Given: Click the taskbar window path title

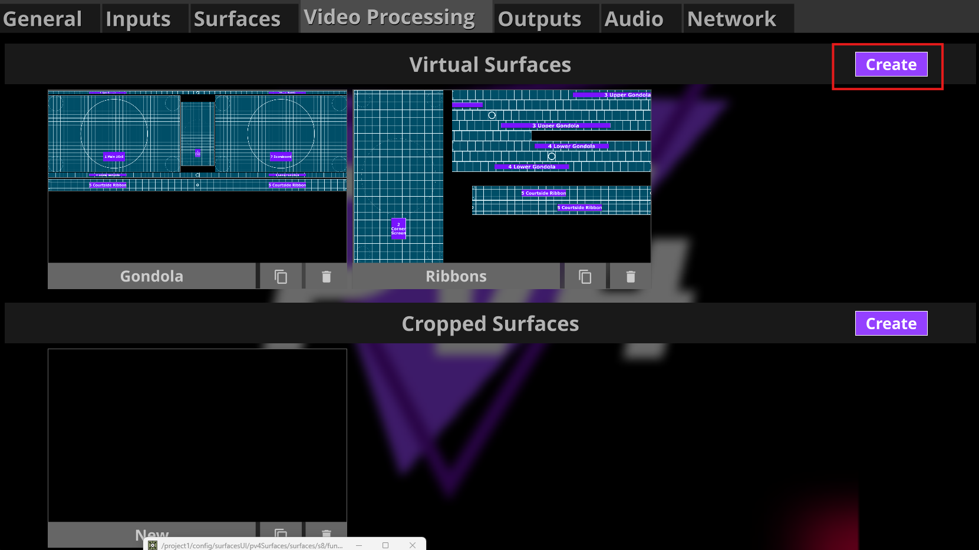Looking at the screenshot, I should click(x=252, y=545).
